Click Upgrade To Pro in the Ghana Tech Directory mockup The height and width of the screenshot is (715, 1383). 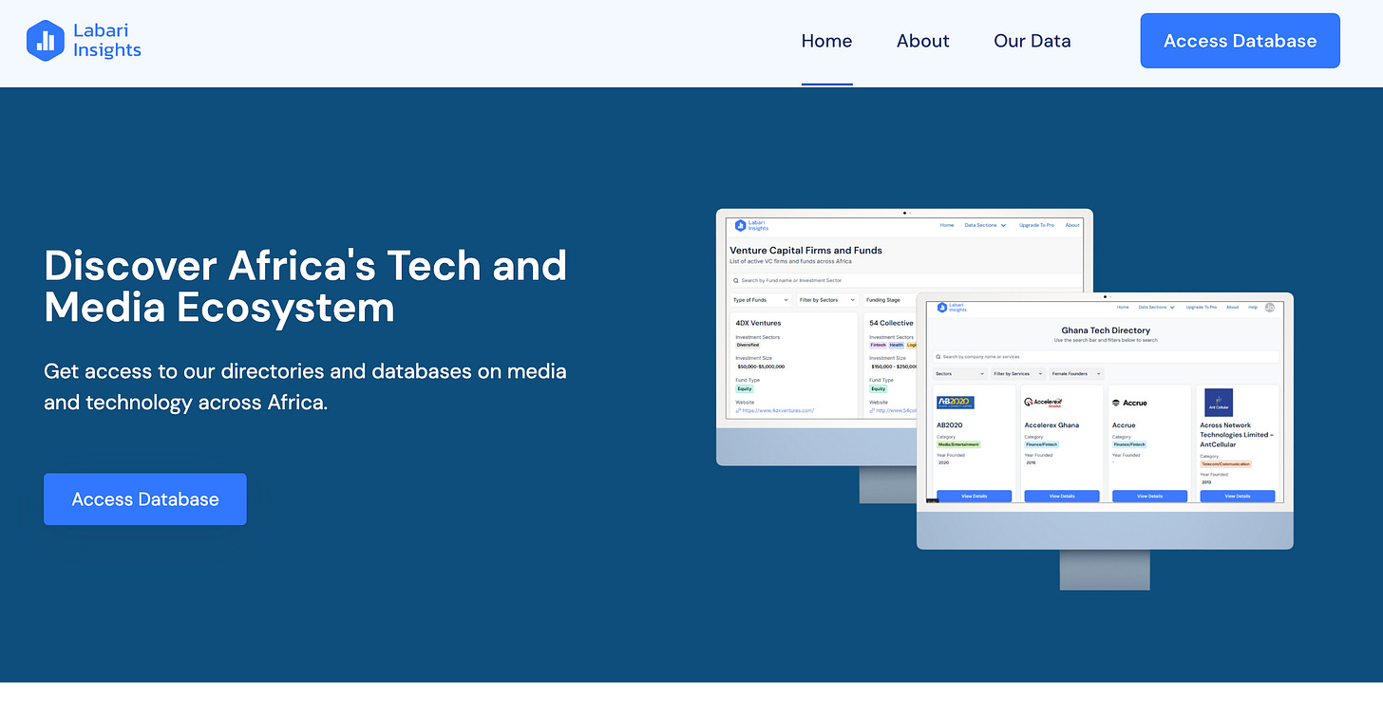coord(1202,308)
